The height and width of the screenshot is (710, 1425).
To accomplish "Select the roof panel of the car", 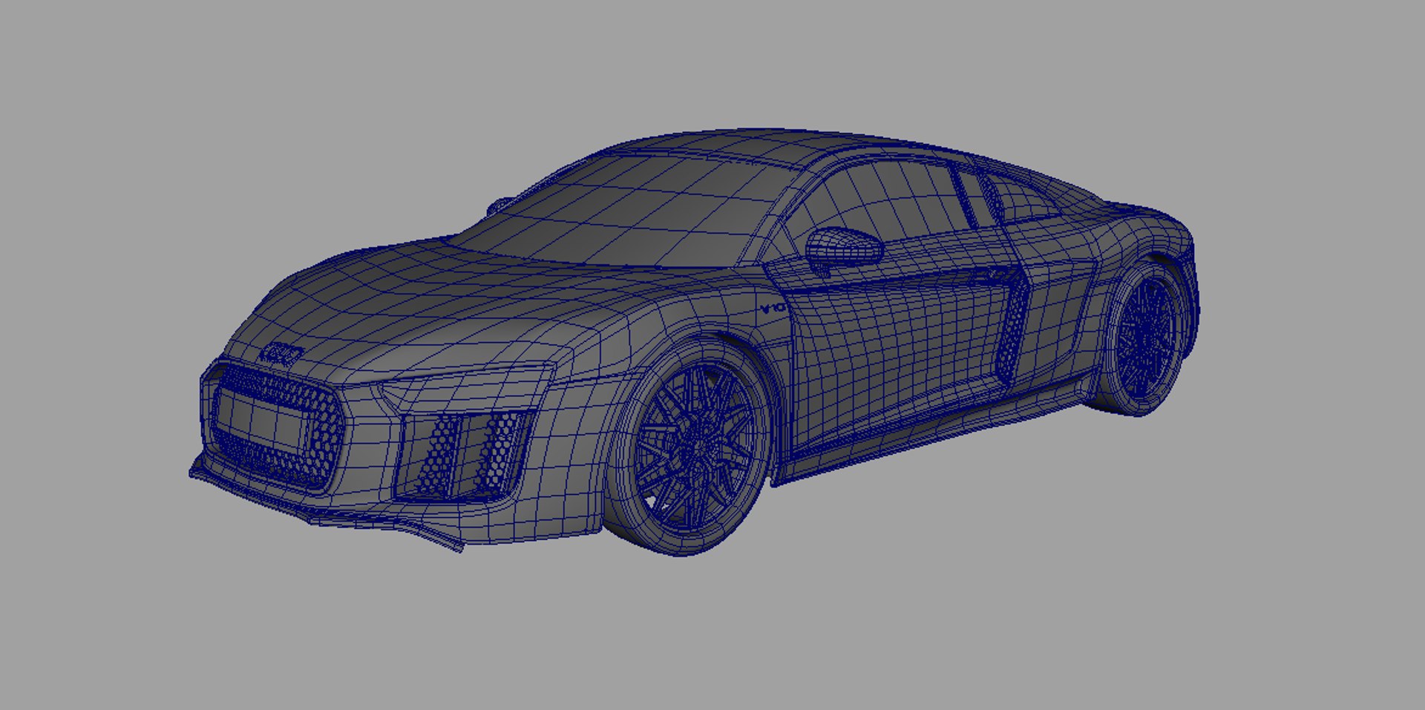I will [750, 148].
